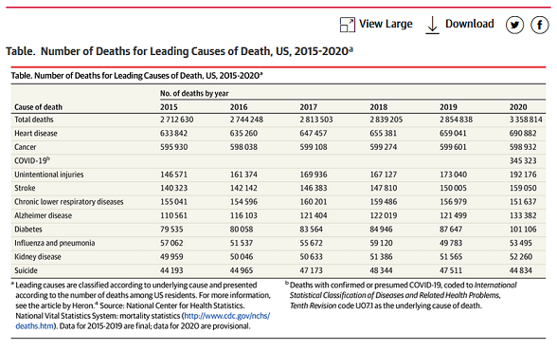
Task: Click the Download text link
Action: click(470, 24)
